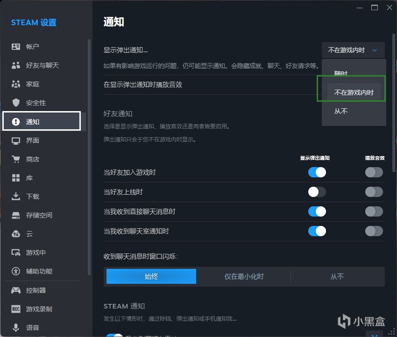Click the sidebar vertical scrollbar
397x337 pixels.
(x=89, y=157)
